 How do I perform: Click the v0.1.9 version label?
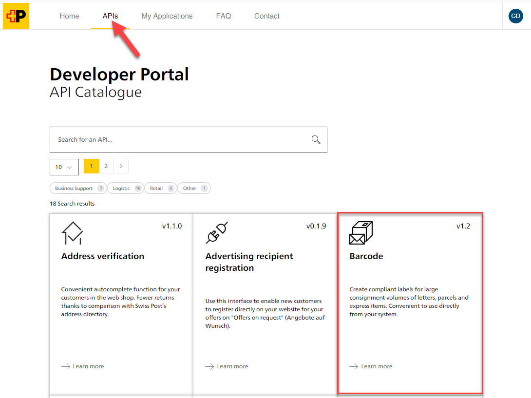(x=316, y=226)
